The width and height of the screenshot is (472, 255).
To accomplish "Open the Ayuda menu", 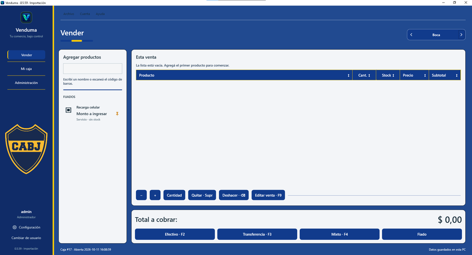I will point(100,14).
